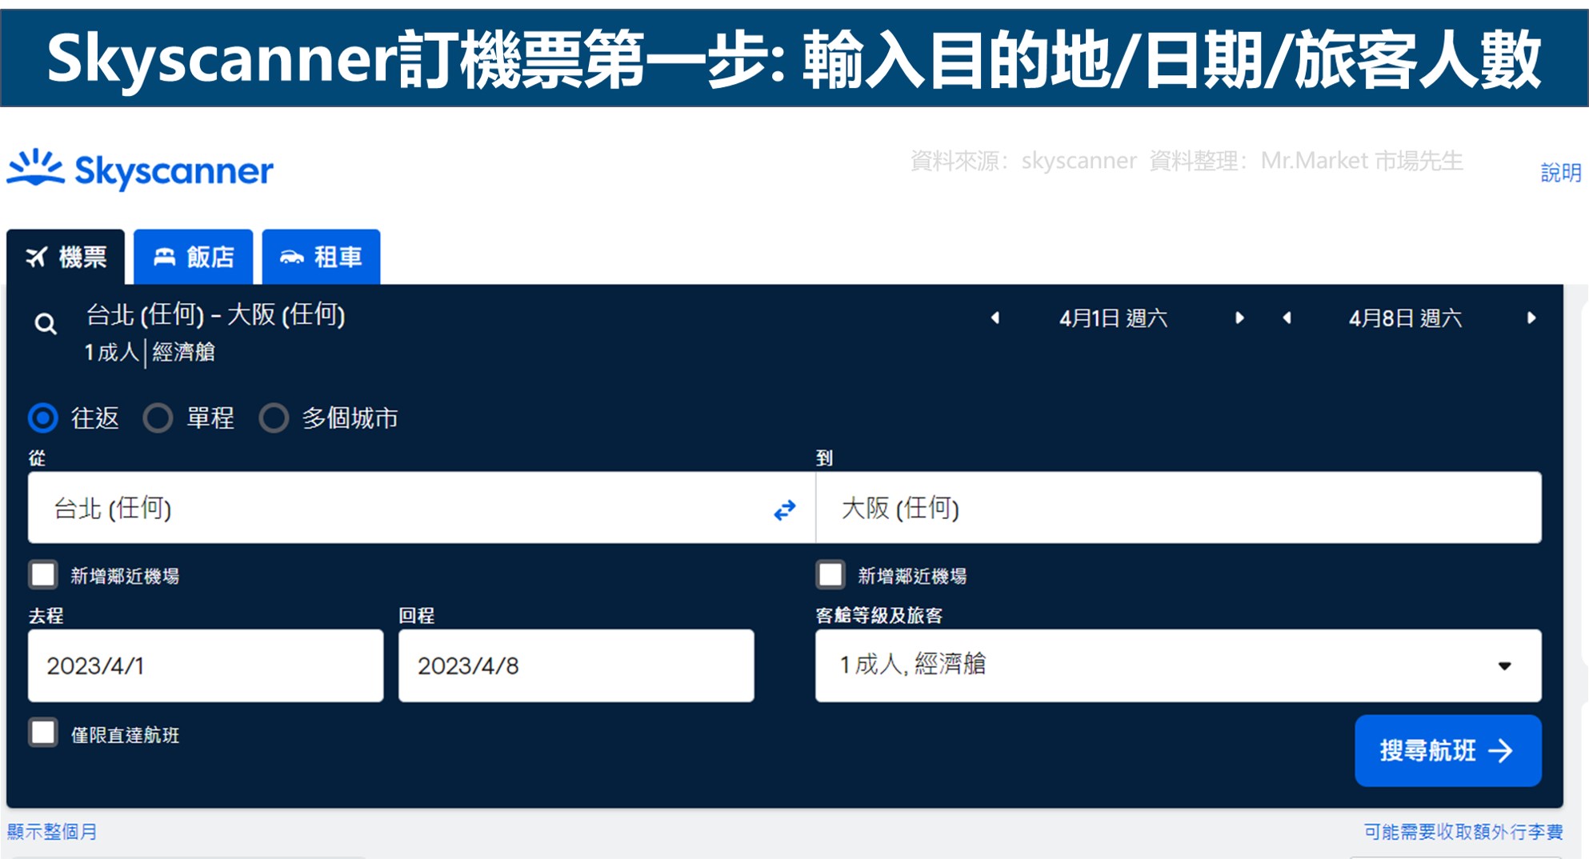This screenshot has width=1589, height=859.
Task: Click the Skyscanner logo
Action: coord(140,170)
